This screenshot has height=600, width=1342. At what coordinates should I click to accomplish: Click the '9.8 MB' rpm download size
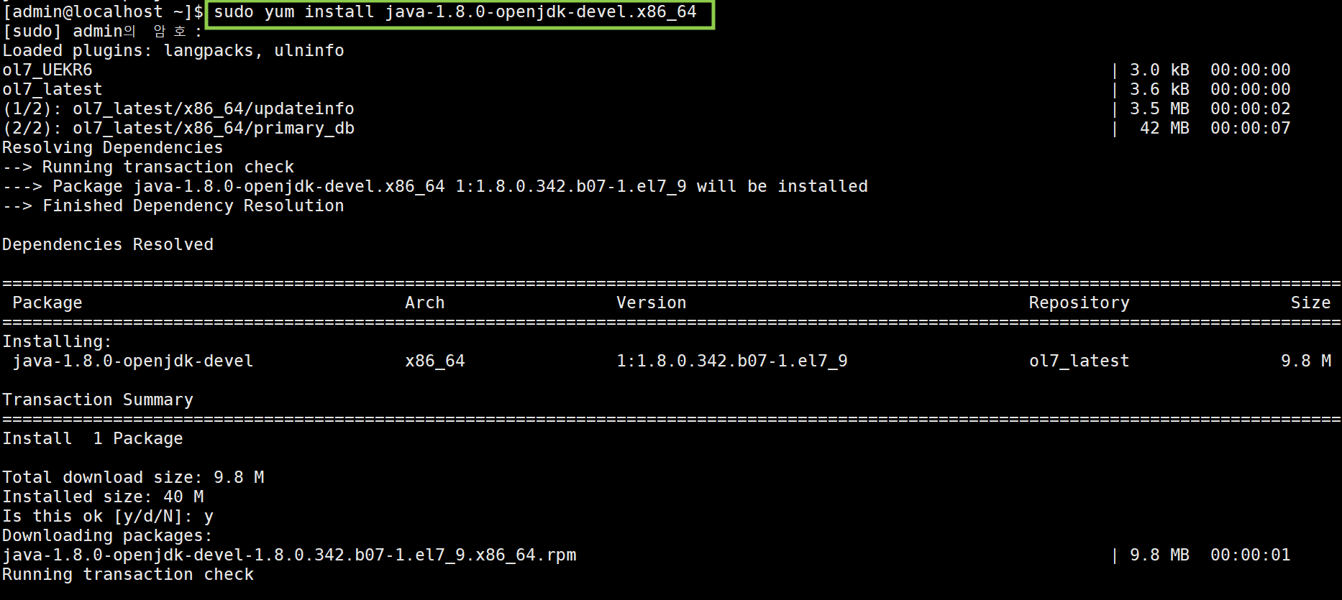tap(1159, 555)
